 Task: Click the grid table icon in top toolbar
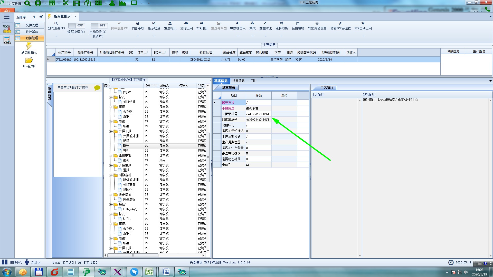coord(52,3)
